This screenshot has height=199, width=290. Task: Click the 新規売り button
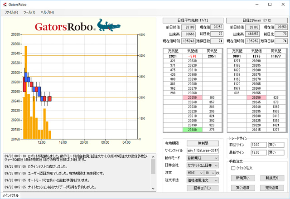[272, 178]
